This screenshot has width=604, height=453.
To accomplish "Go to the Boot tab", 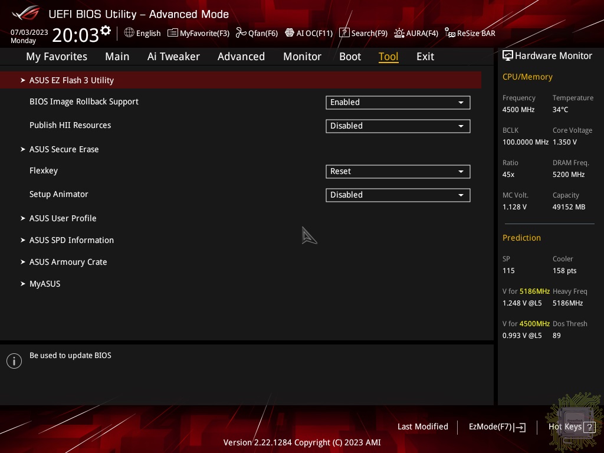I will click(350, 57).
